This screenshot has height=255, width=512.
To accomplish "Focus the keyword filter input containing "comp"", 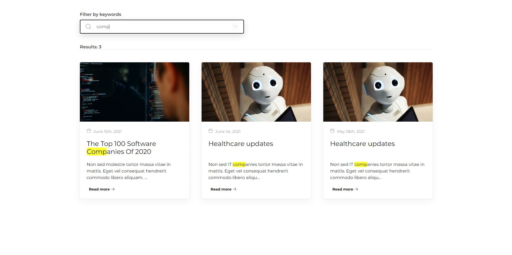I will [164, 27].
